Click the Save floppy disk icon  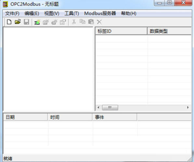(x=26, y=22)
